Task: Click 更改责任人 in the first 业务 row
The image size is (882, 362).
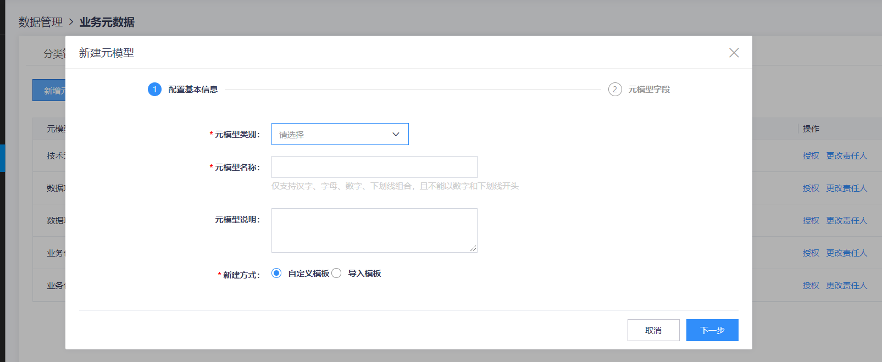Action: click(x=847, y=253)
